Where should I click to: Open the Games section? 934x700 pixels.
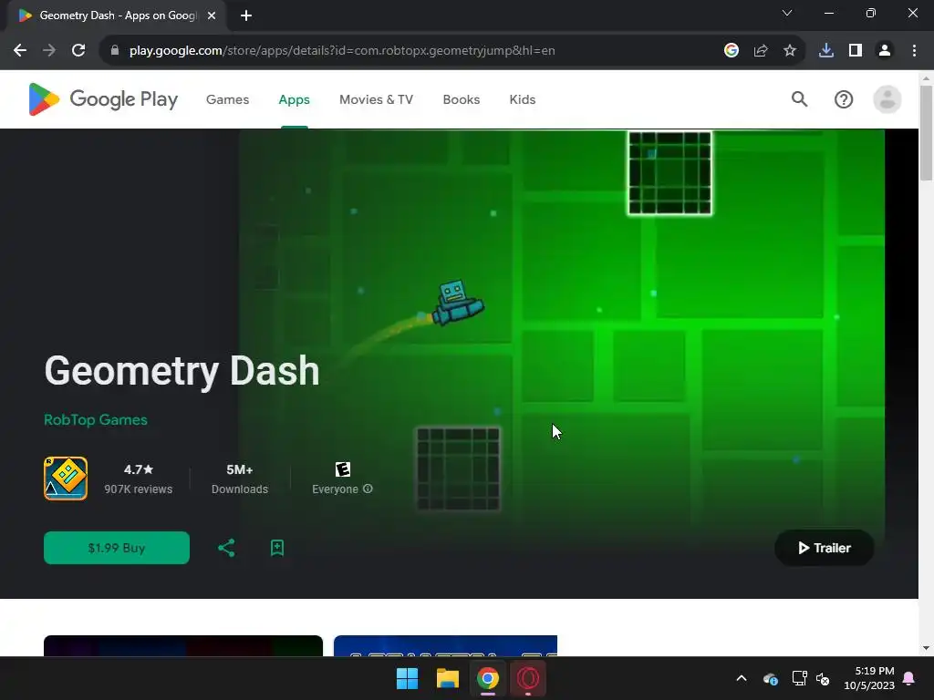point(227,99)
